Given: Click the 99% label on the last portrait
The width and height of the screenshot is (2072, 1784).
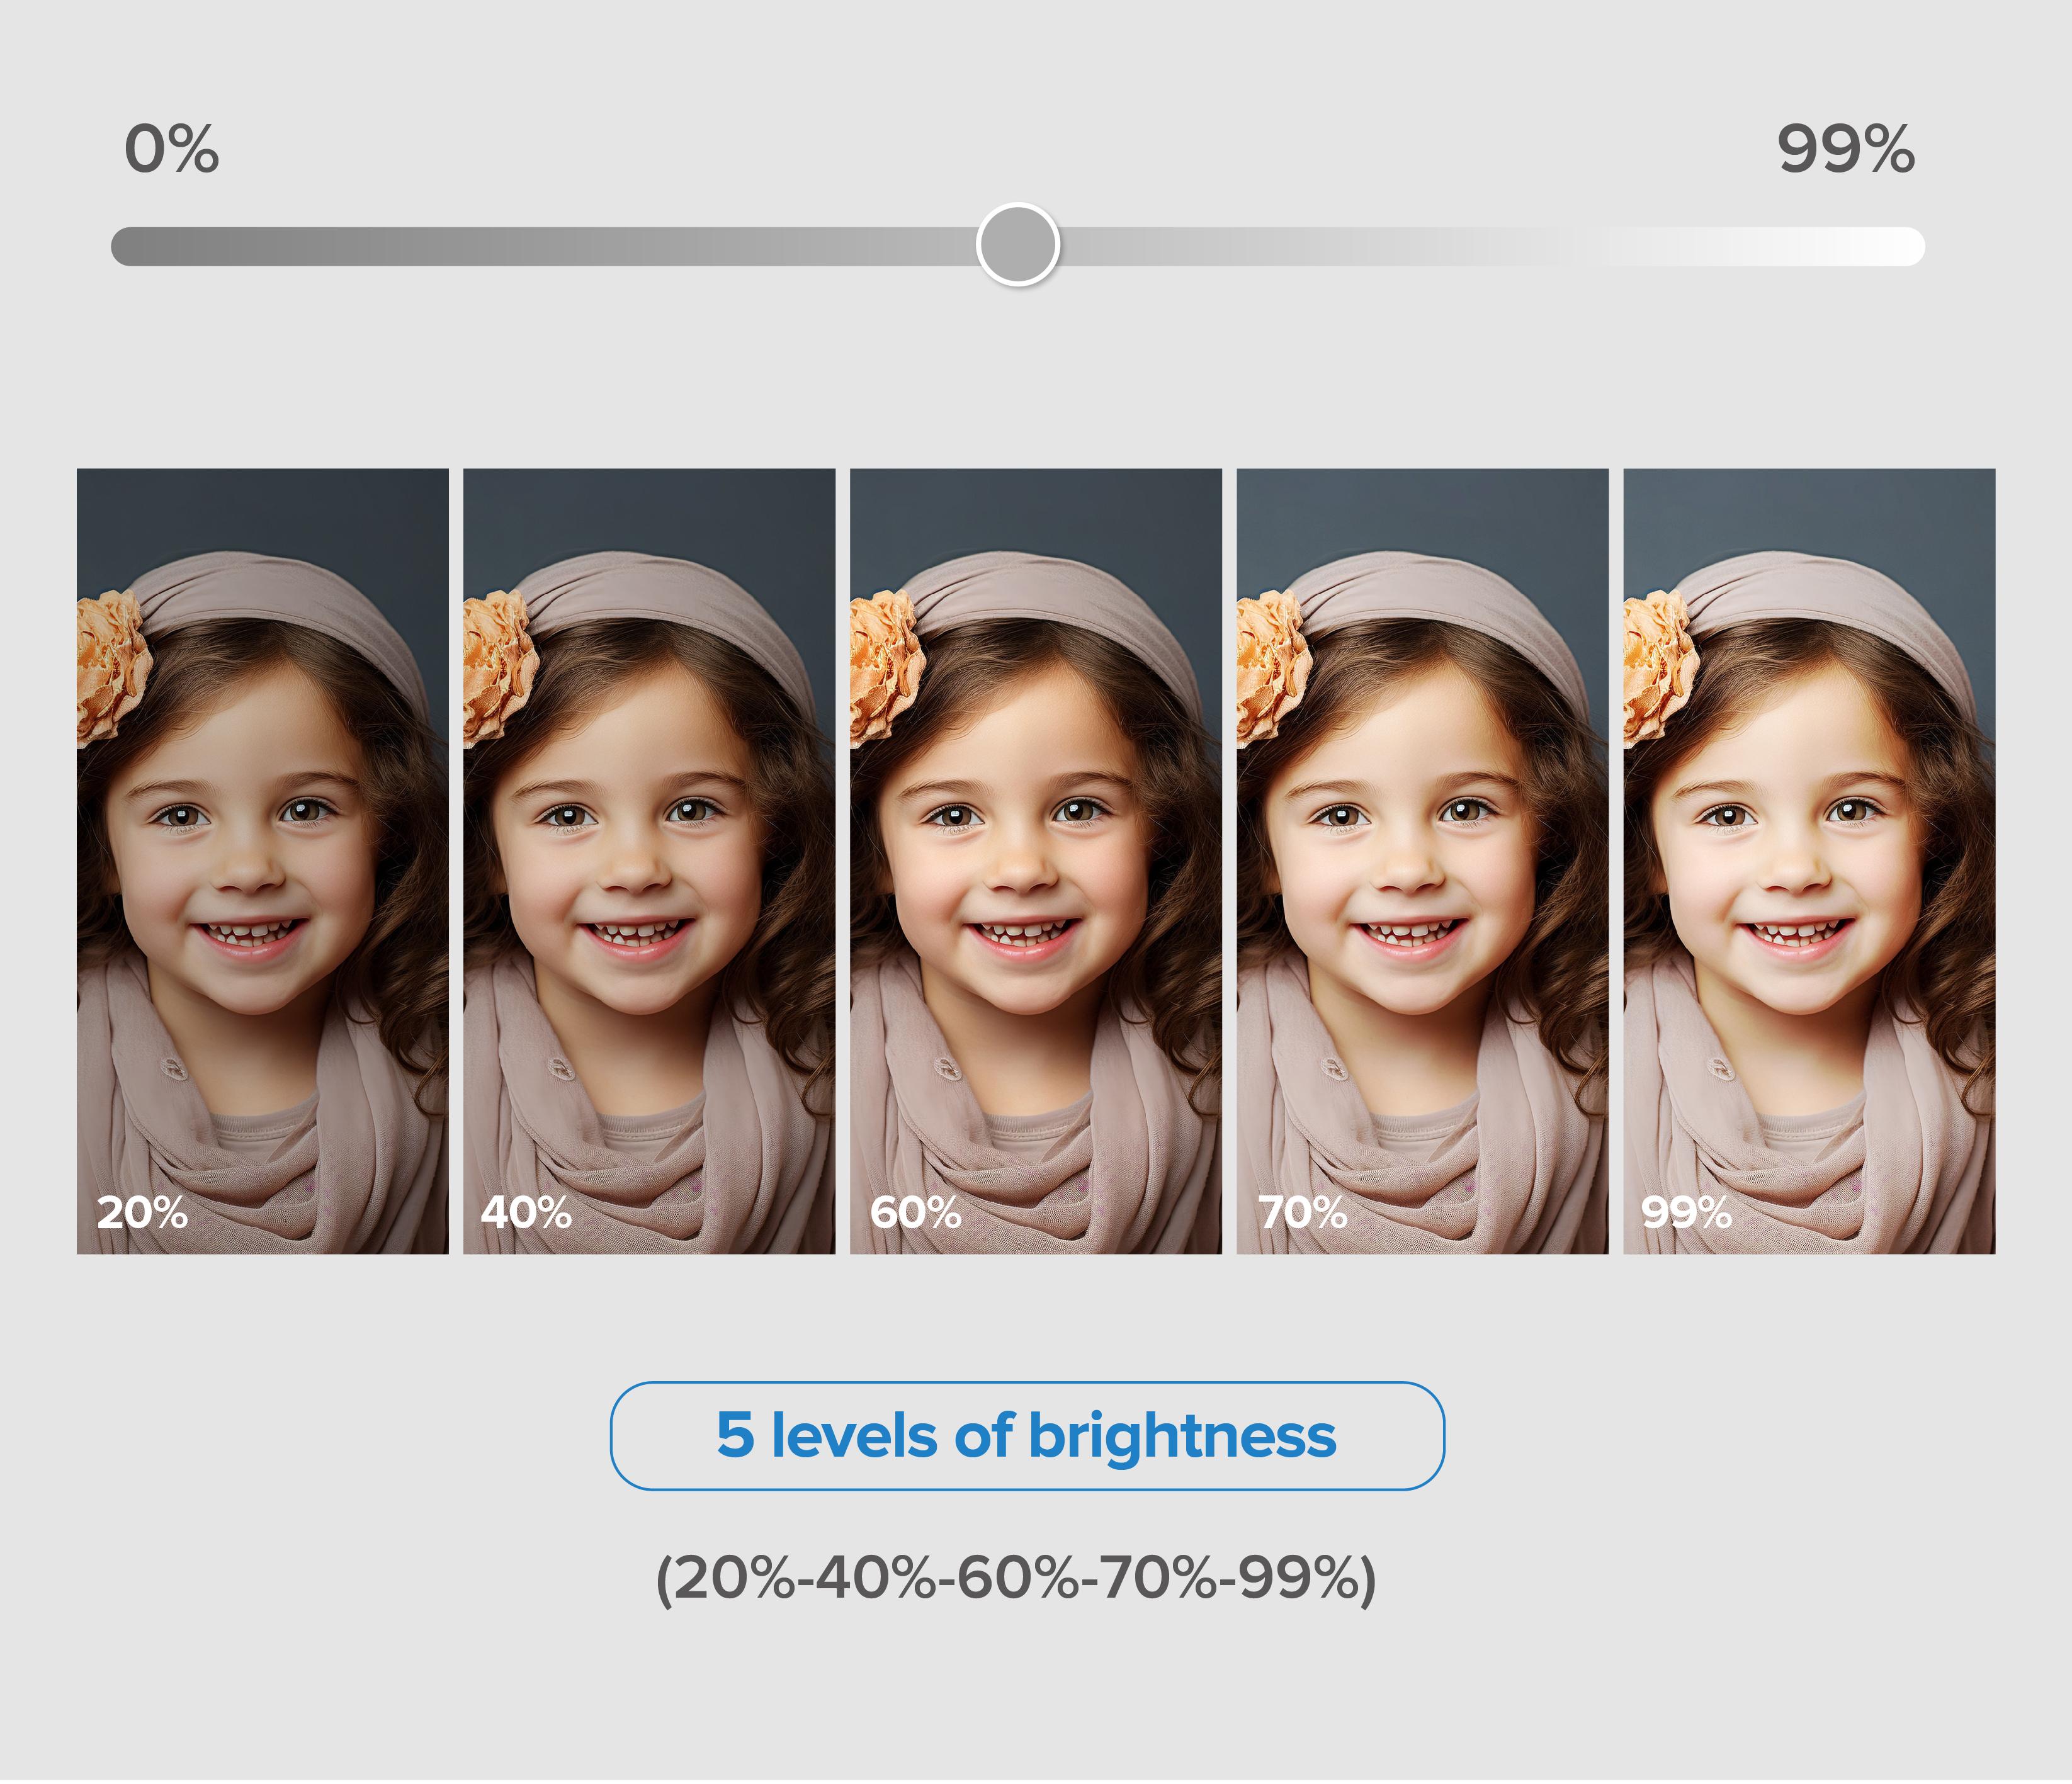Looking at the screenshot, I should [1686, 1212].
